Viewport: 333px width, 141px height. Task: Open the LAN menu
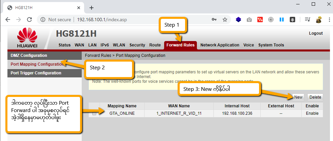click(93, 45)
